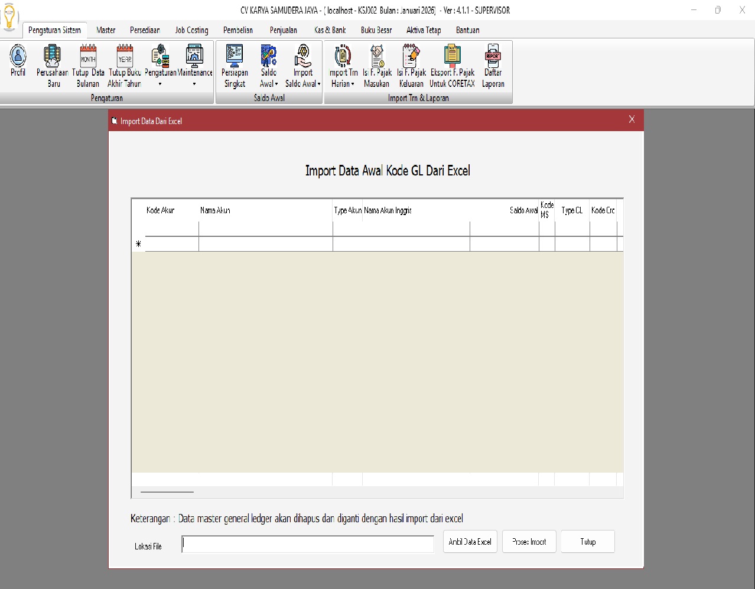
Task: Click the Lokasi File text field
Action: [308, 544]
